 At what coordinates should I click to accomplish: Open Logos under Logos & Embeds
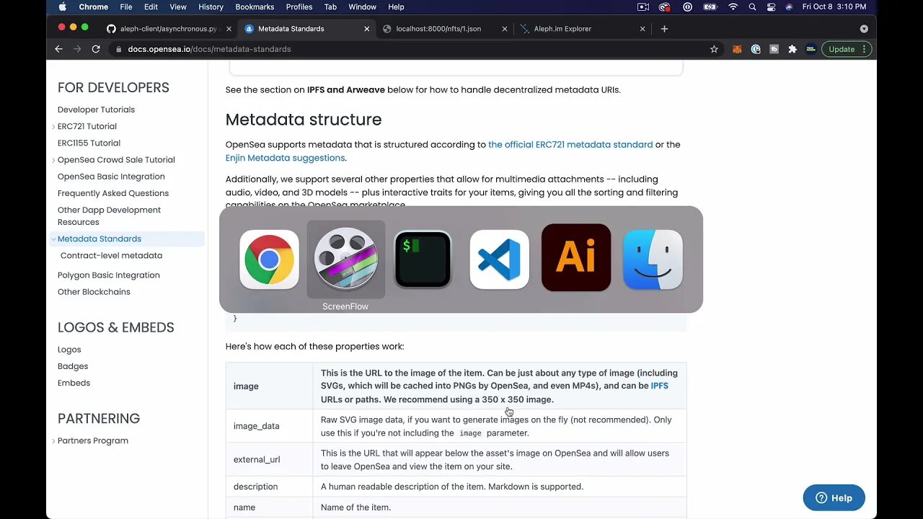click(69, 350)
